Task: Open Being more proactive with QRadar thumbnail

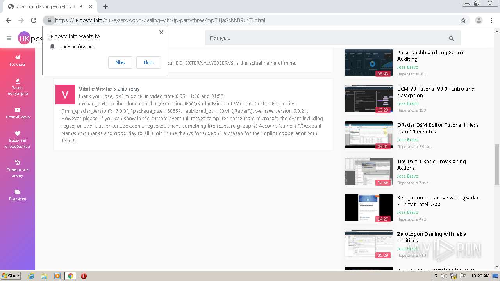Action: point(369,208)
